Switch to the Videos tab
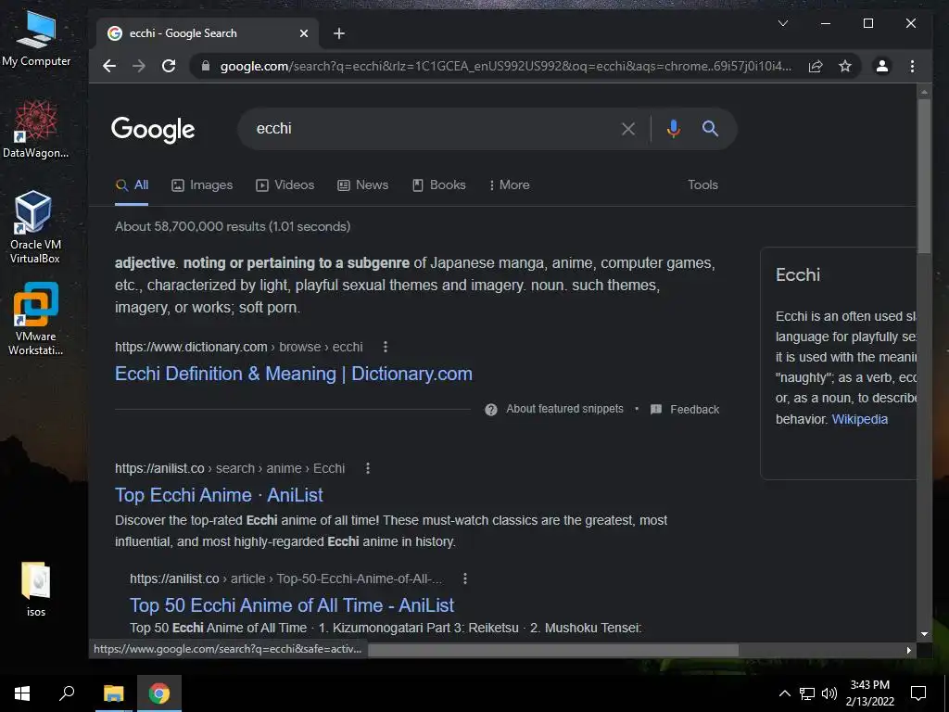949x712 pixels. point(285,185)
